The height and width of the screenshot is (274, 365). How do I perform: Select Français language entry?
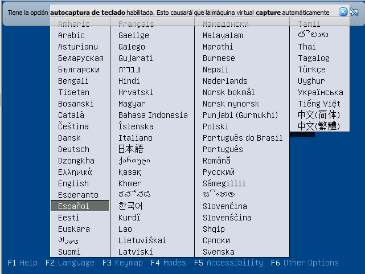pyautogui.click(x=136, y=24)
